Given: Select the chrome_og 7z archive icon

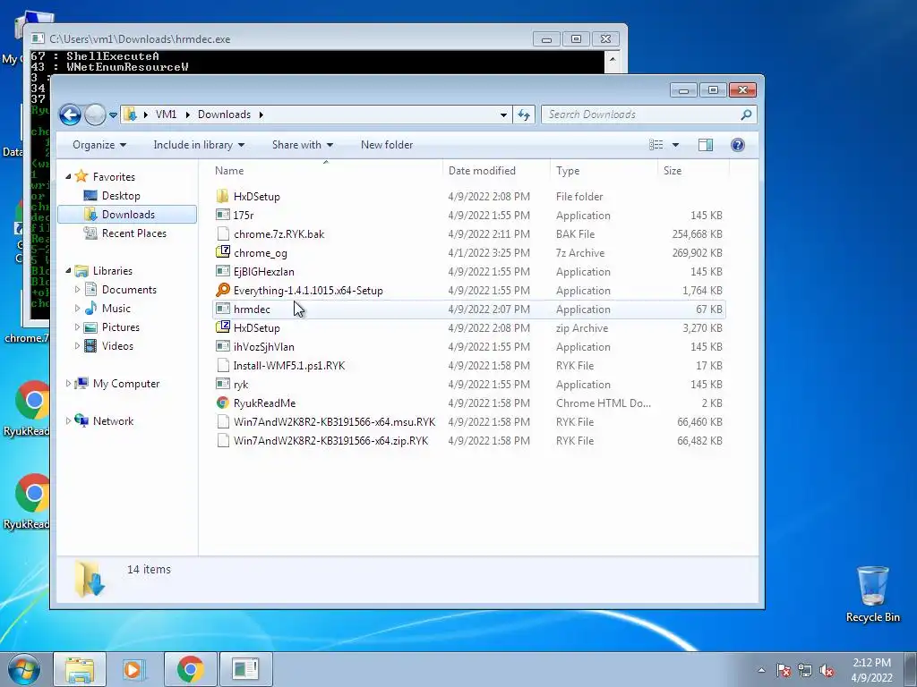Looking at the screenshot, I should point(223,252).
